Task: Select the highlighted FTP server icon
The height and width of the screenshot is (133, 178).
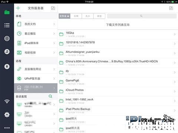Action: click(19, 88)
